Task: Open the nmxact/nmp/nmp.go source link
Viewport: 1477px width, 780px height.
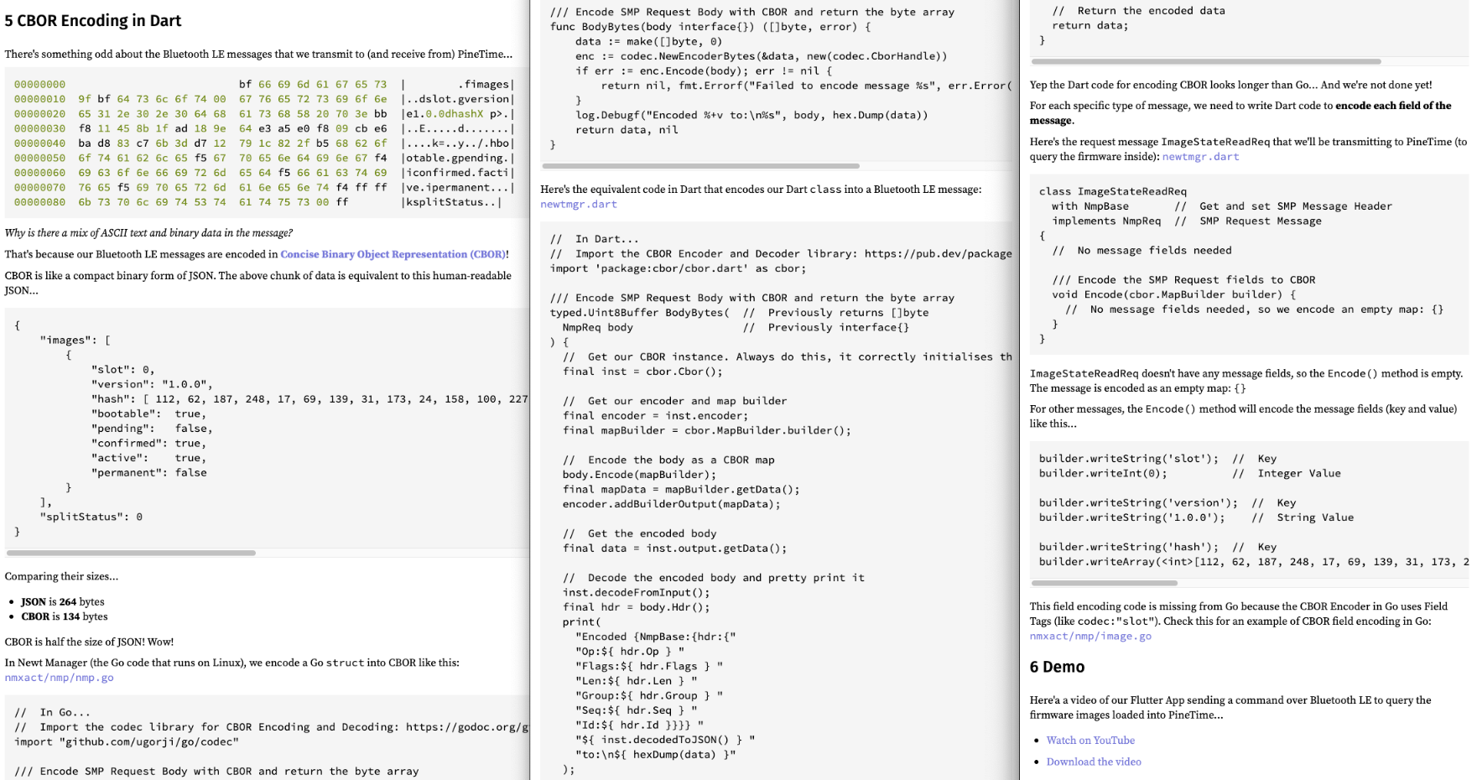Action: [x=59, y=678]
